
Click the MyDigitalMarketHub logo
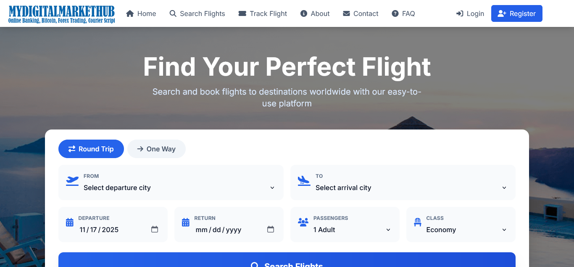click(x=61, y=14)
